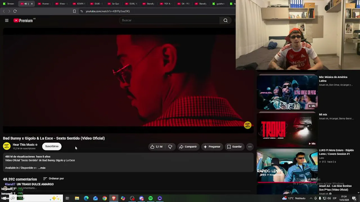The image size is (360, 202).
Task: Save video with Guardar button
Action: (x=234, y=147)
